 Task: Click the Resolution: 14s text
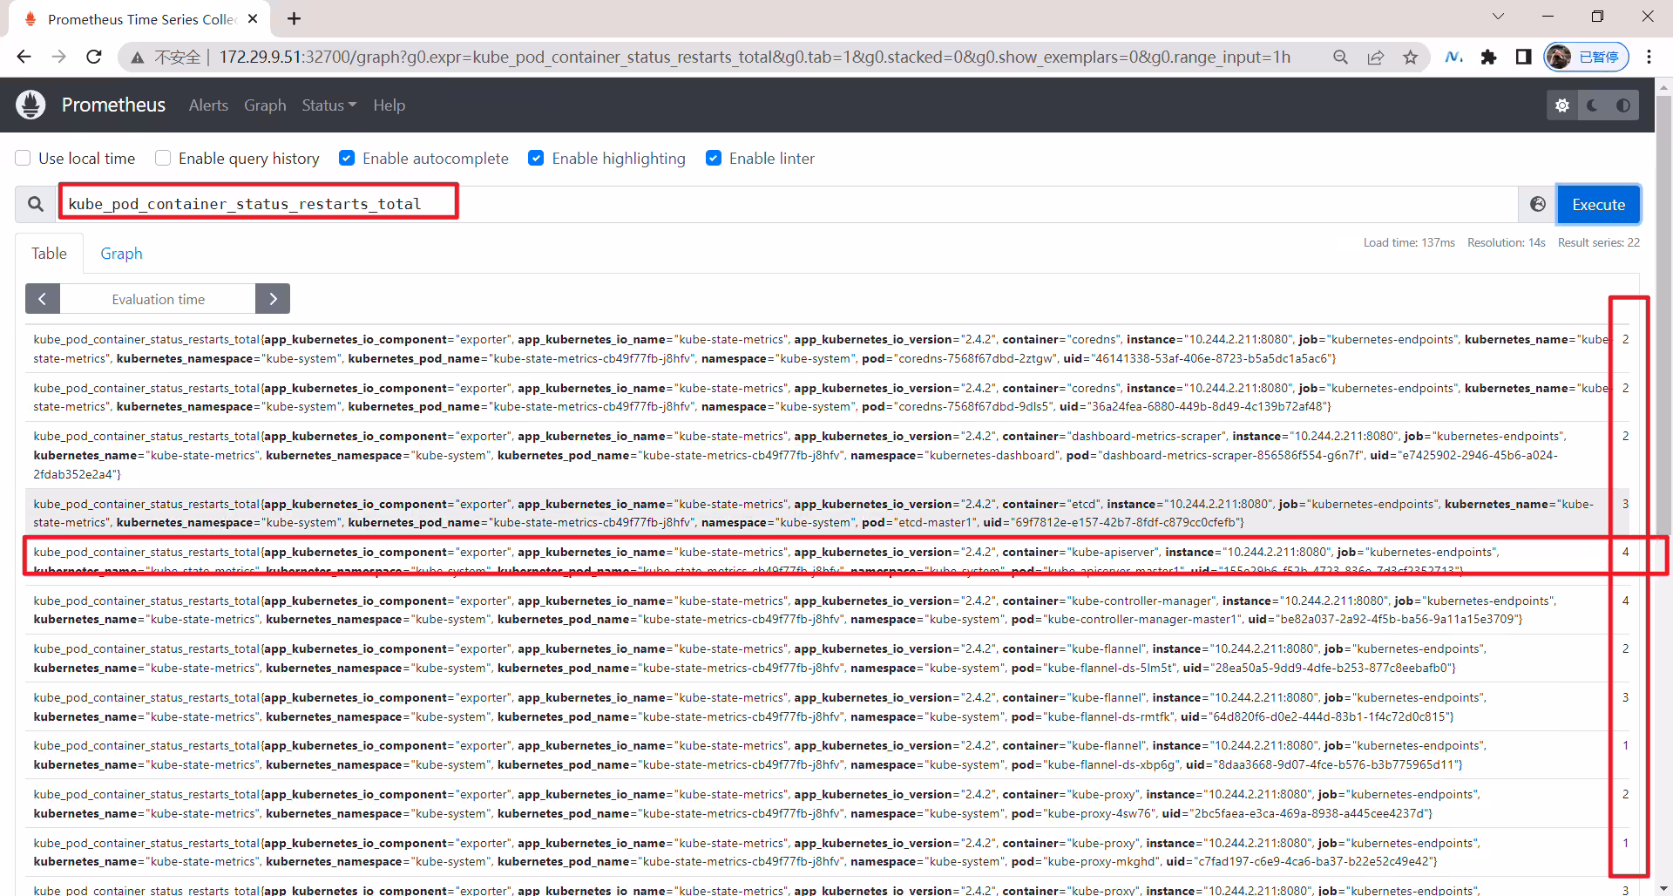[x=1506, y=242]
